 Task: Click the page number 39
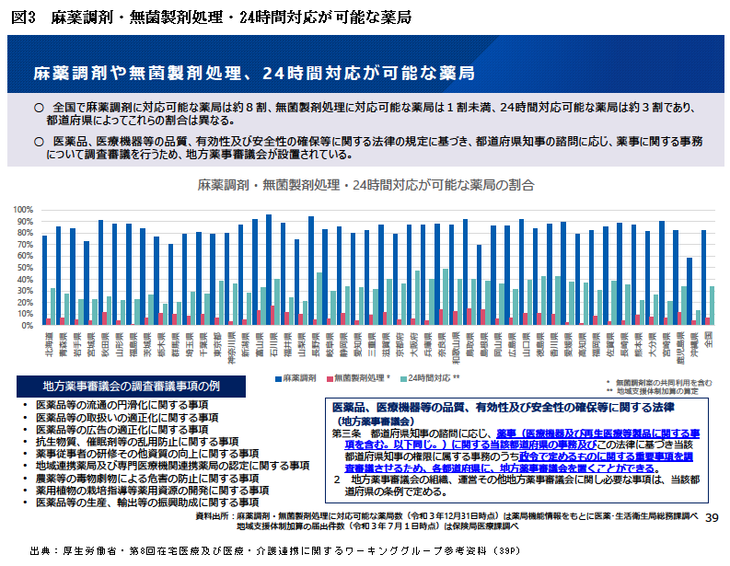tap(710, 519)
